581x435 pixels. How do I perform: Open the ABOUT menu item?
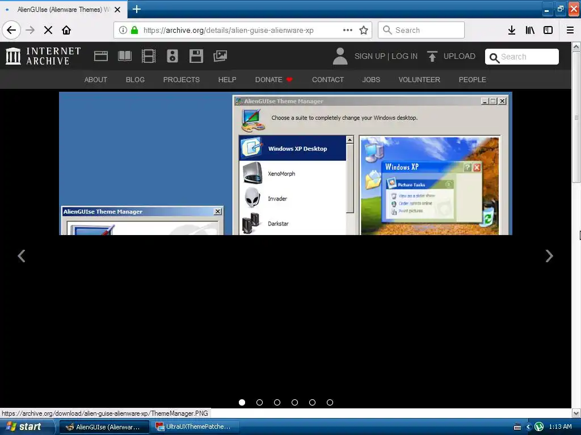click(x=95, y=80)
